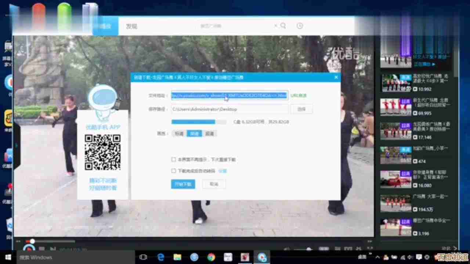Click the video playback progress slider
470x264 pixels.
(x=32, y=241)
